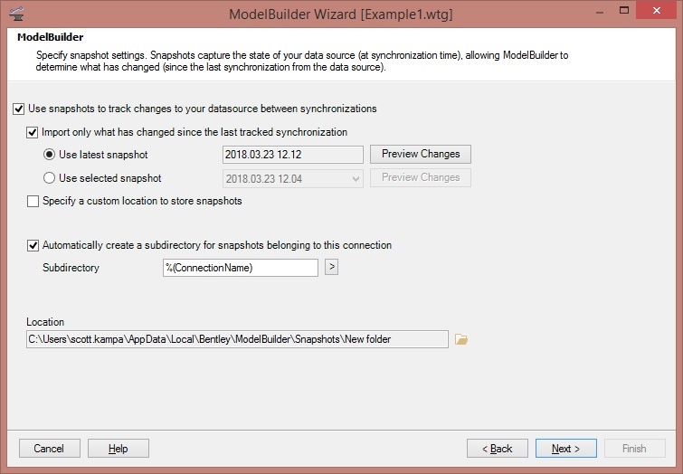Enable 'Specify a custom location' checkbox
The width and height of the screenshot is (683, 474).
(33, 202)
